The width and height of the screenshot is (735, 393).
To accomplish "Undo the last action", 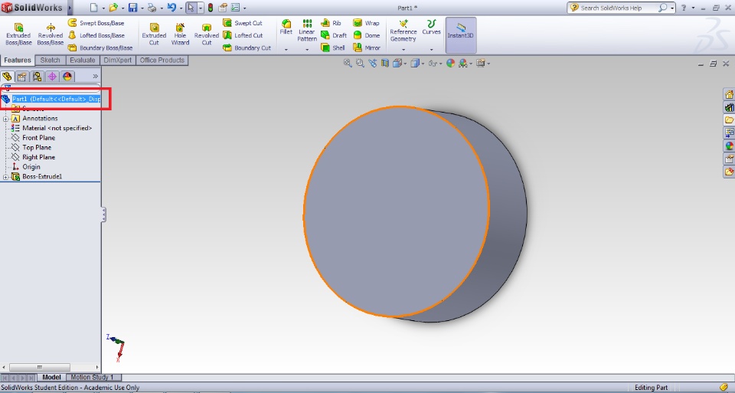I will click(x=171, y=8).
